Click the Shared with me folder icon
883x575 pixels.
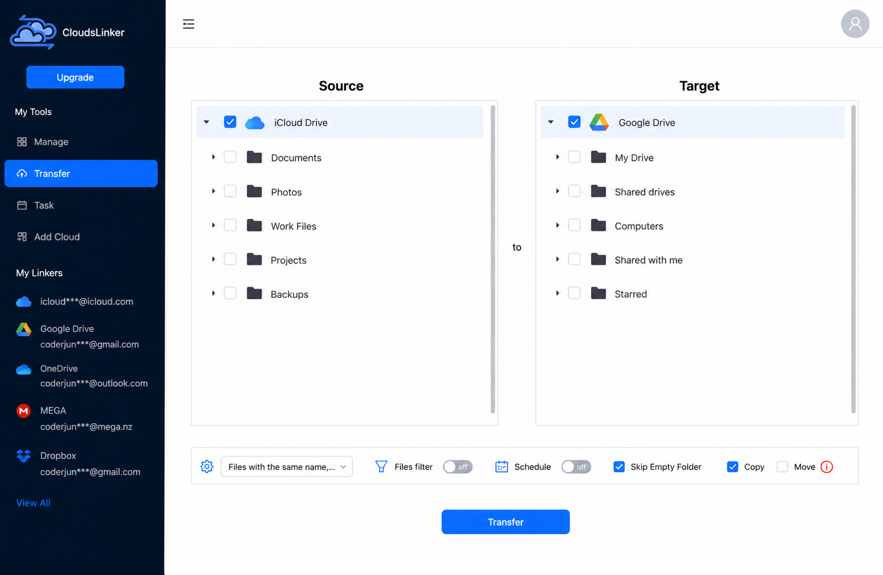tap(599, 260)
